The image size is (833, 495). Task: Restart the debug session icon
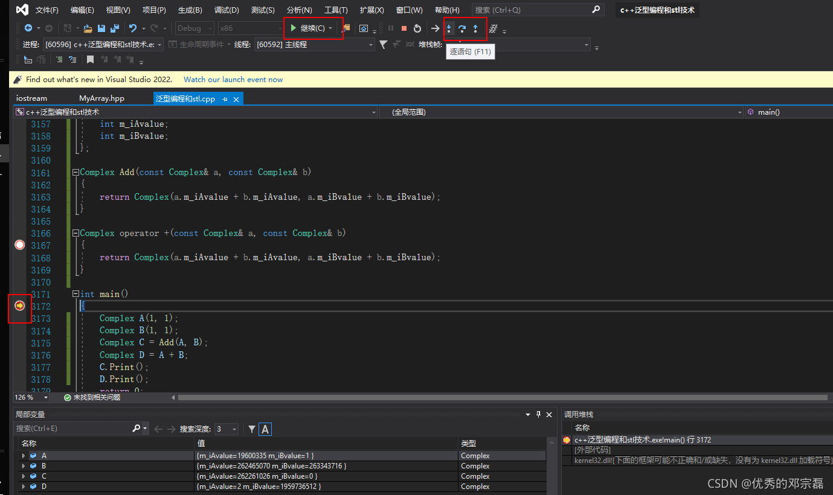[417, 28]
